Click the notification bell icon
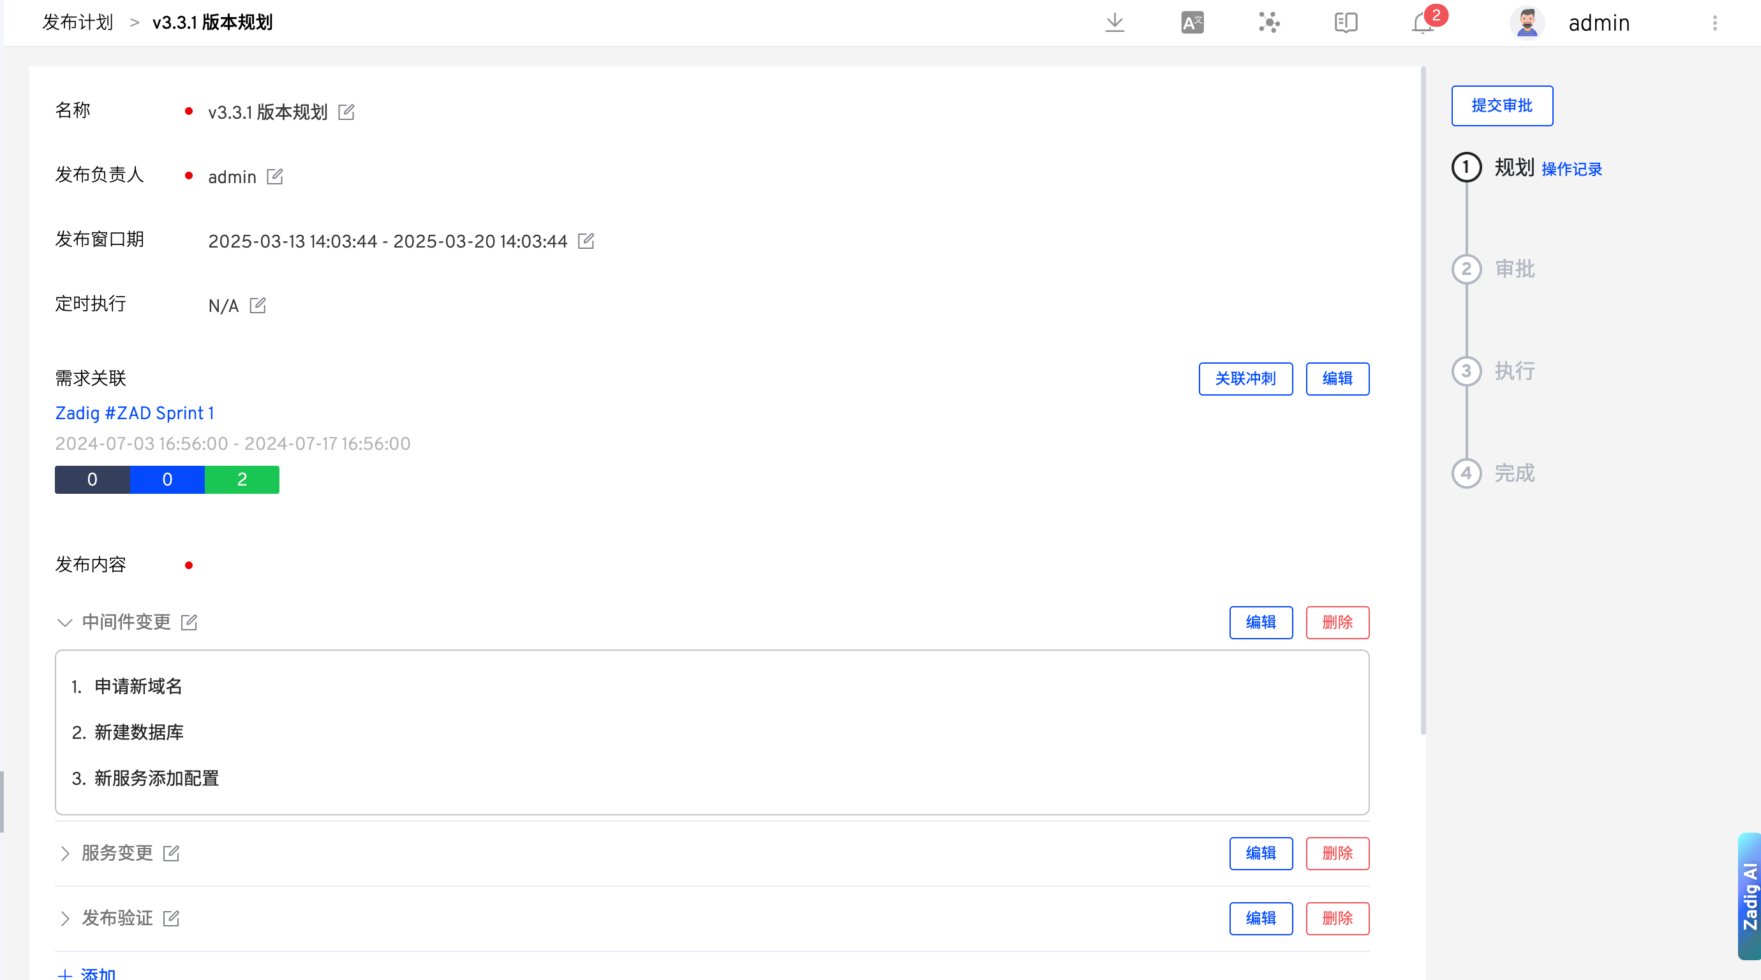Screen dimensions: 1761x980 point(1422,23)
